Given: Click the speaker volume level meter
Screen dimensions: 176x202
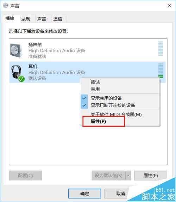Looking at the screenshot, I should click(x=161, y=49).
